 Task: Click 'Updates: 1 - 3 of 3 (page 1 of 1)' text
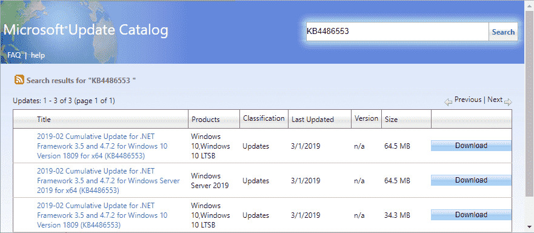[x=64, y=101]
